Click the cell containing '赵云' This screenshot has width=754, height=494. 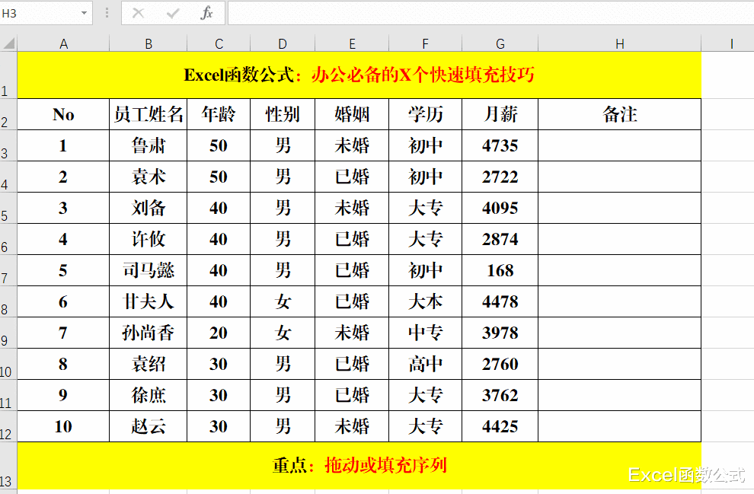pyautogui.click(x=148, y=427)
